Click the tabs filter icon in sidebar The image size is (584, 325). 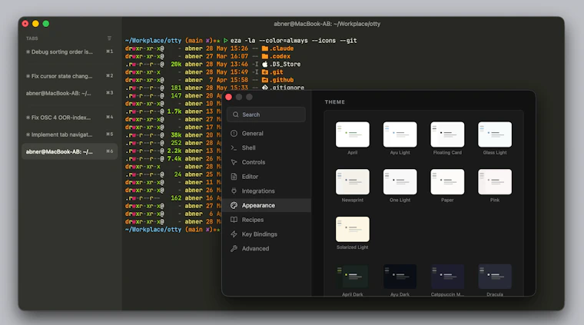(x=109, y=38)
